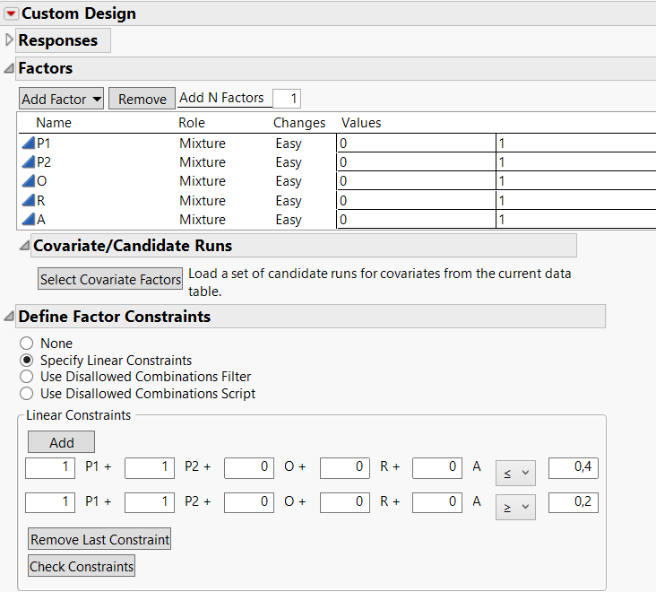Click the blue mixture icon beside P1
Screen dimensions: 656x592
(x=27, y=144)
